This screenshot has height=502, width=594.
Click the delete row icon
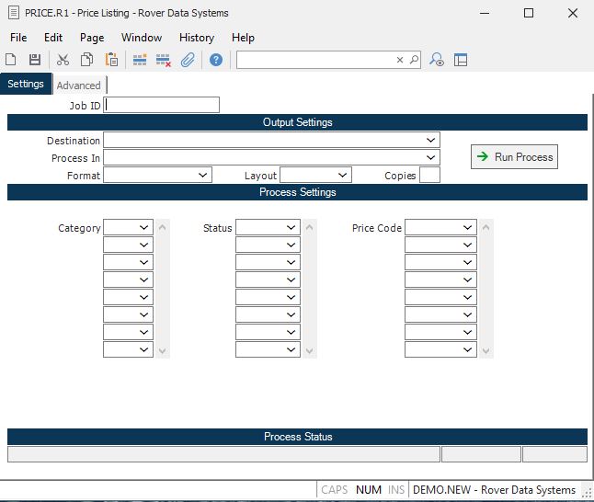[x=164, y=60]
